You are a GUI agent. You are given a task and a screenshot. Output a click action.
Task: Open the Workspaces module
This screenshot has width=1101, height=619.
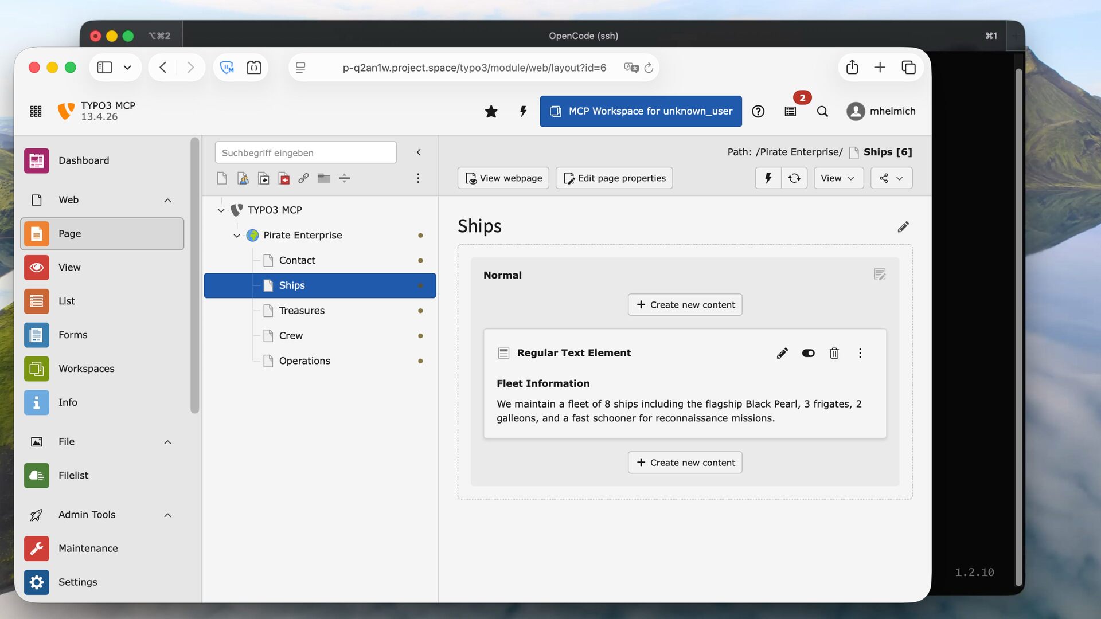(x=86, y=369)
